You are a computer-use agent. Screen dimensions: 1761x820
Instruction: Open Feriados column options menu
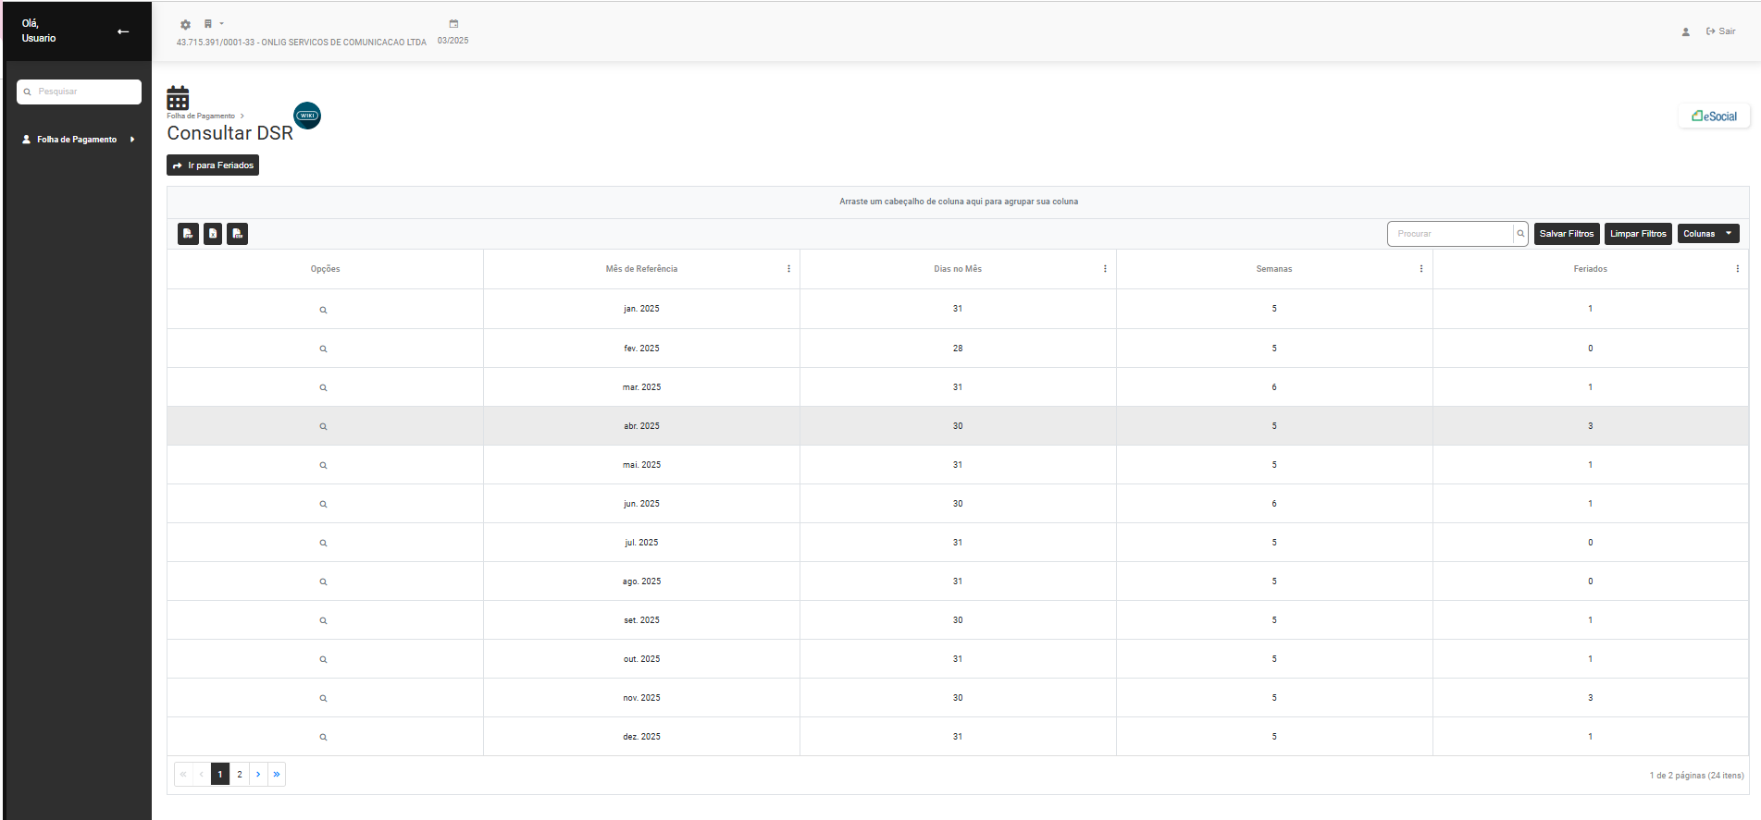point(1737,269)
